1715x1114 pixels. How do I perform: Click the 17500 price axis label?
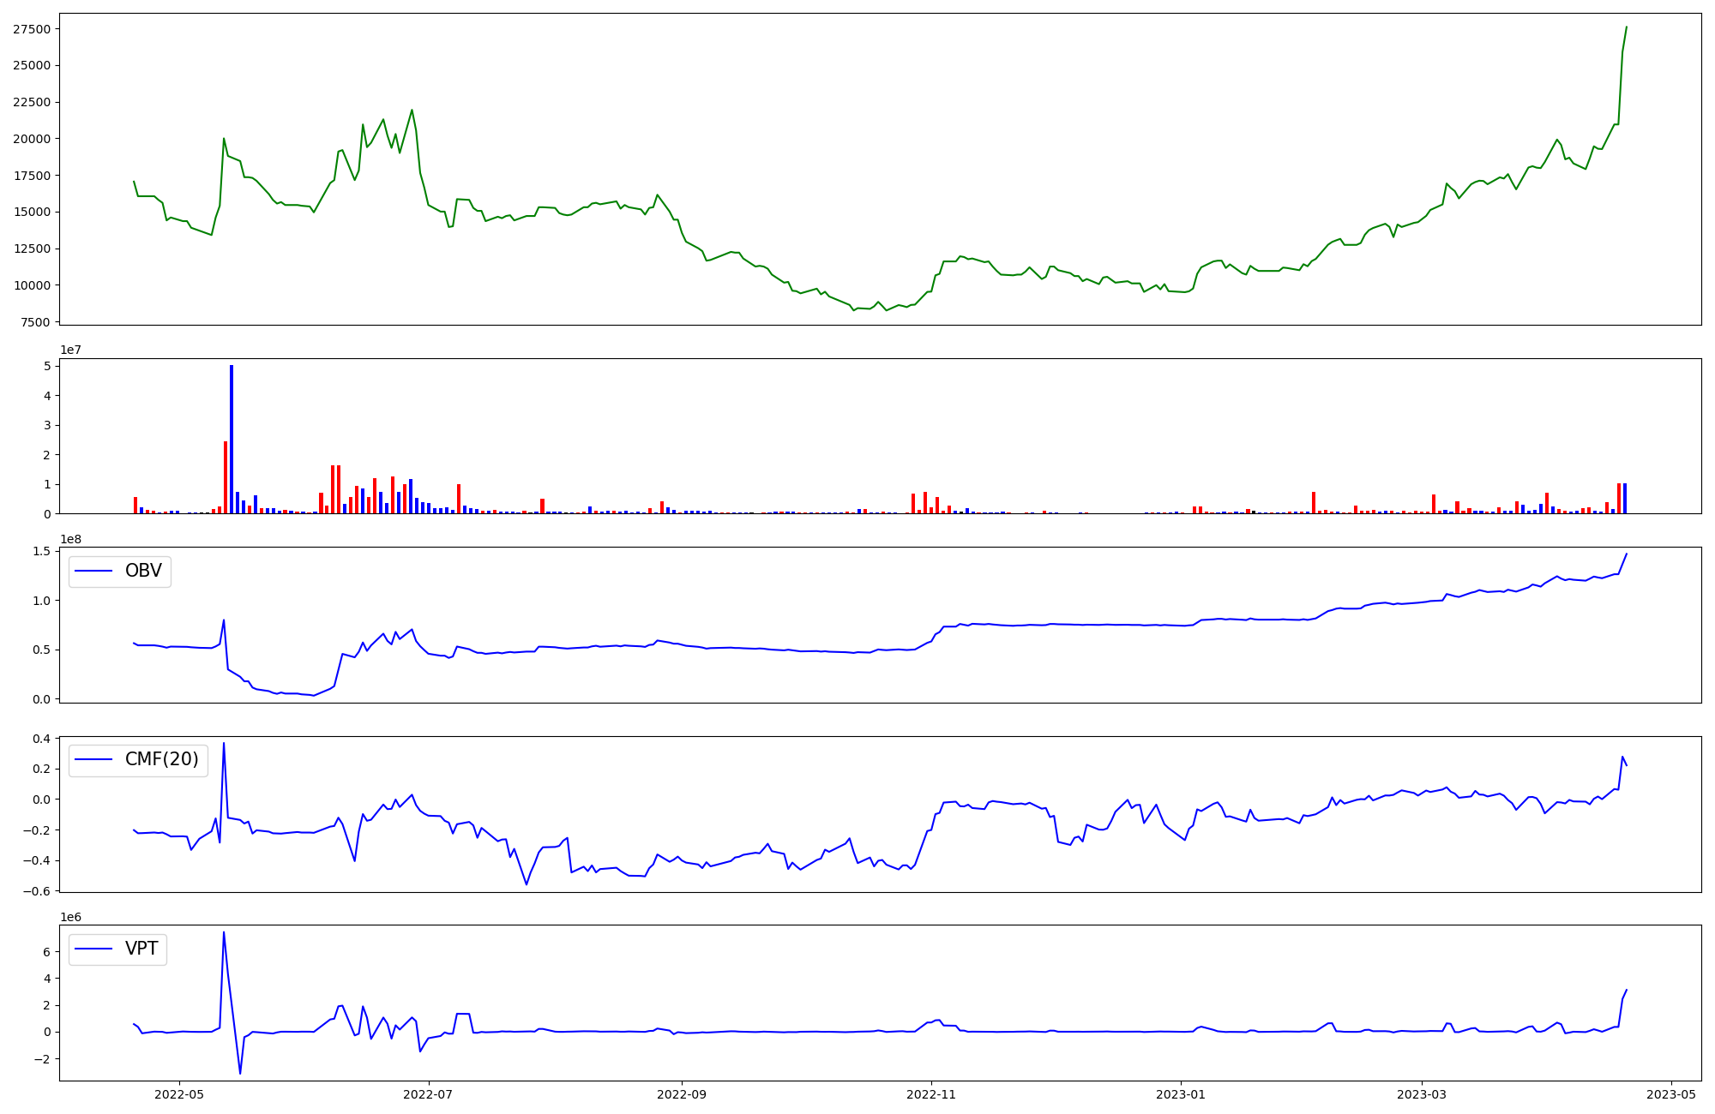point(31,176)
